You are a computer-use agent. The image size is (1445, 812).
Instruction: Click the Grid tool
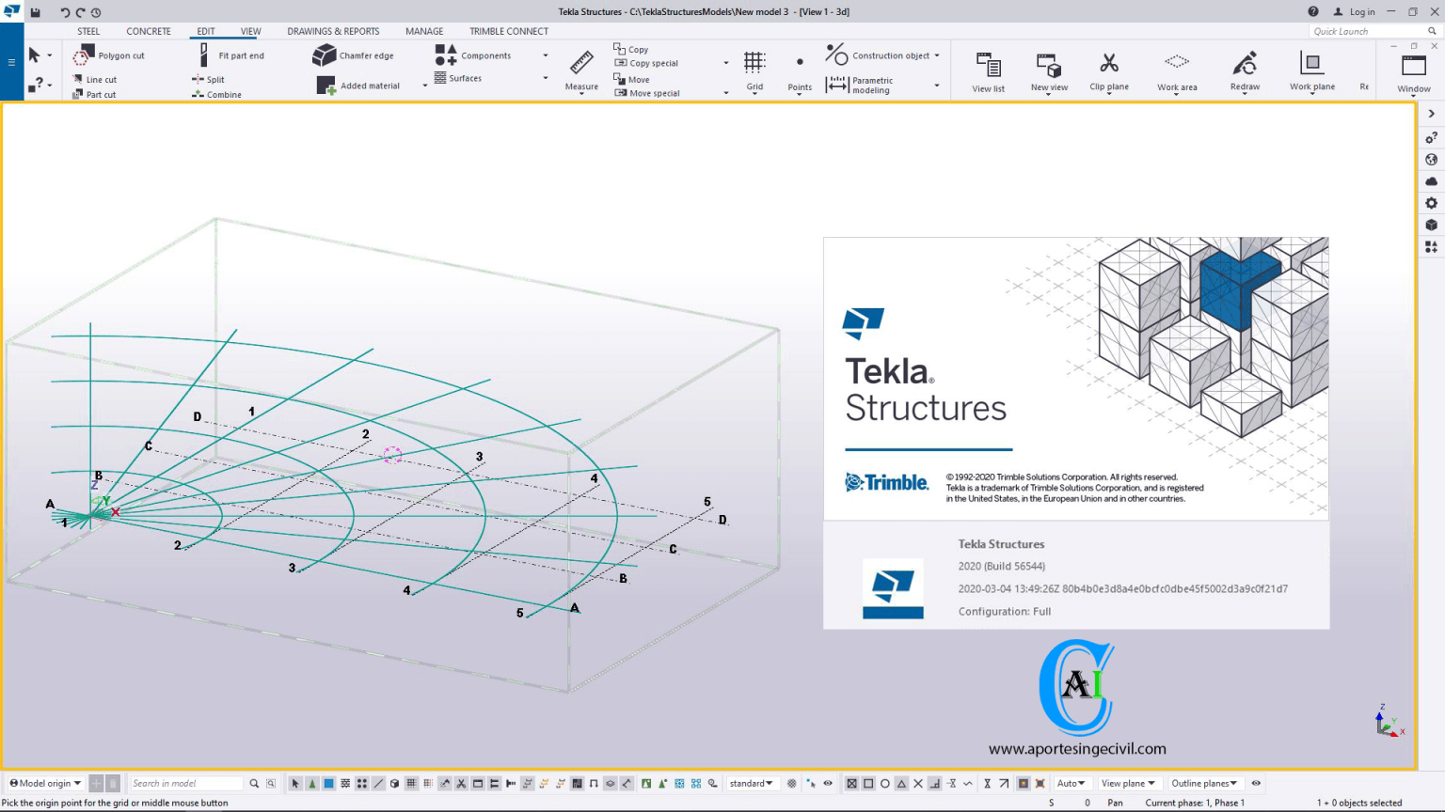754,70
